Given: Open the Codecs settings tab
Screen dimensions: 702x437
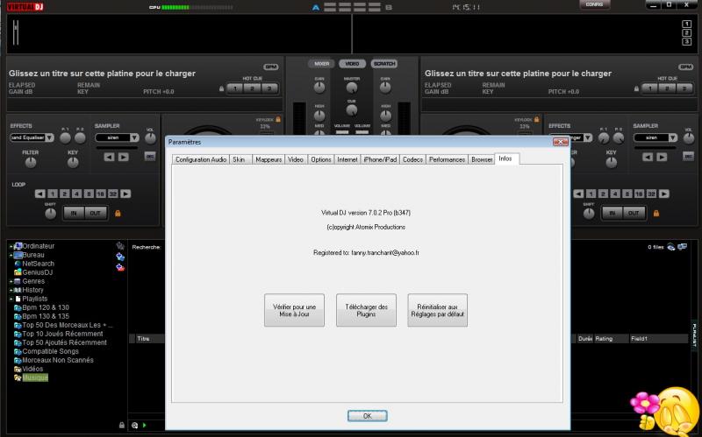Looking at the screenshot, I should coord(412,159).
